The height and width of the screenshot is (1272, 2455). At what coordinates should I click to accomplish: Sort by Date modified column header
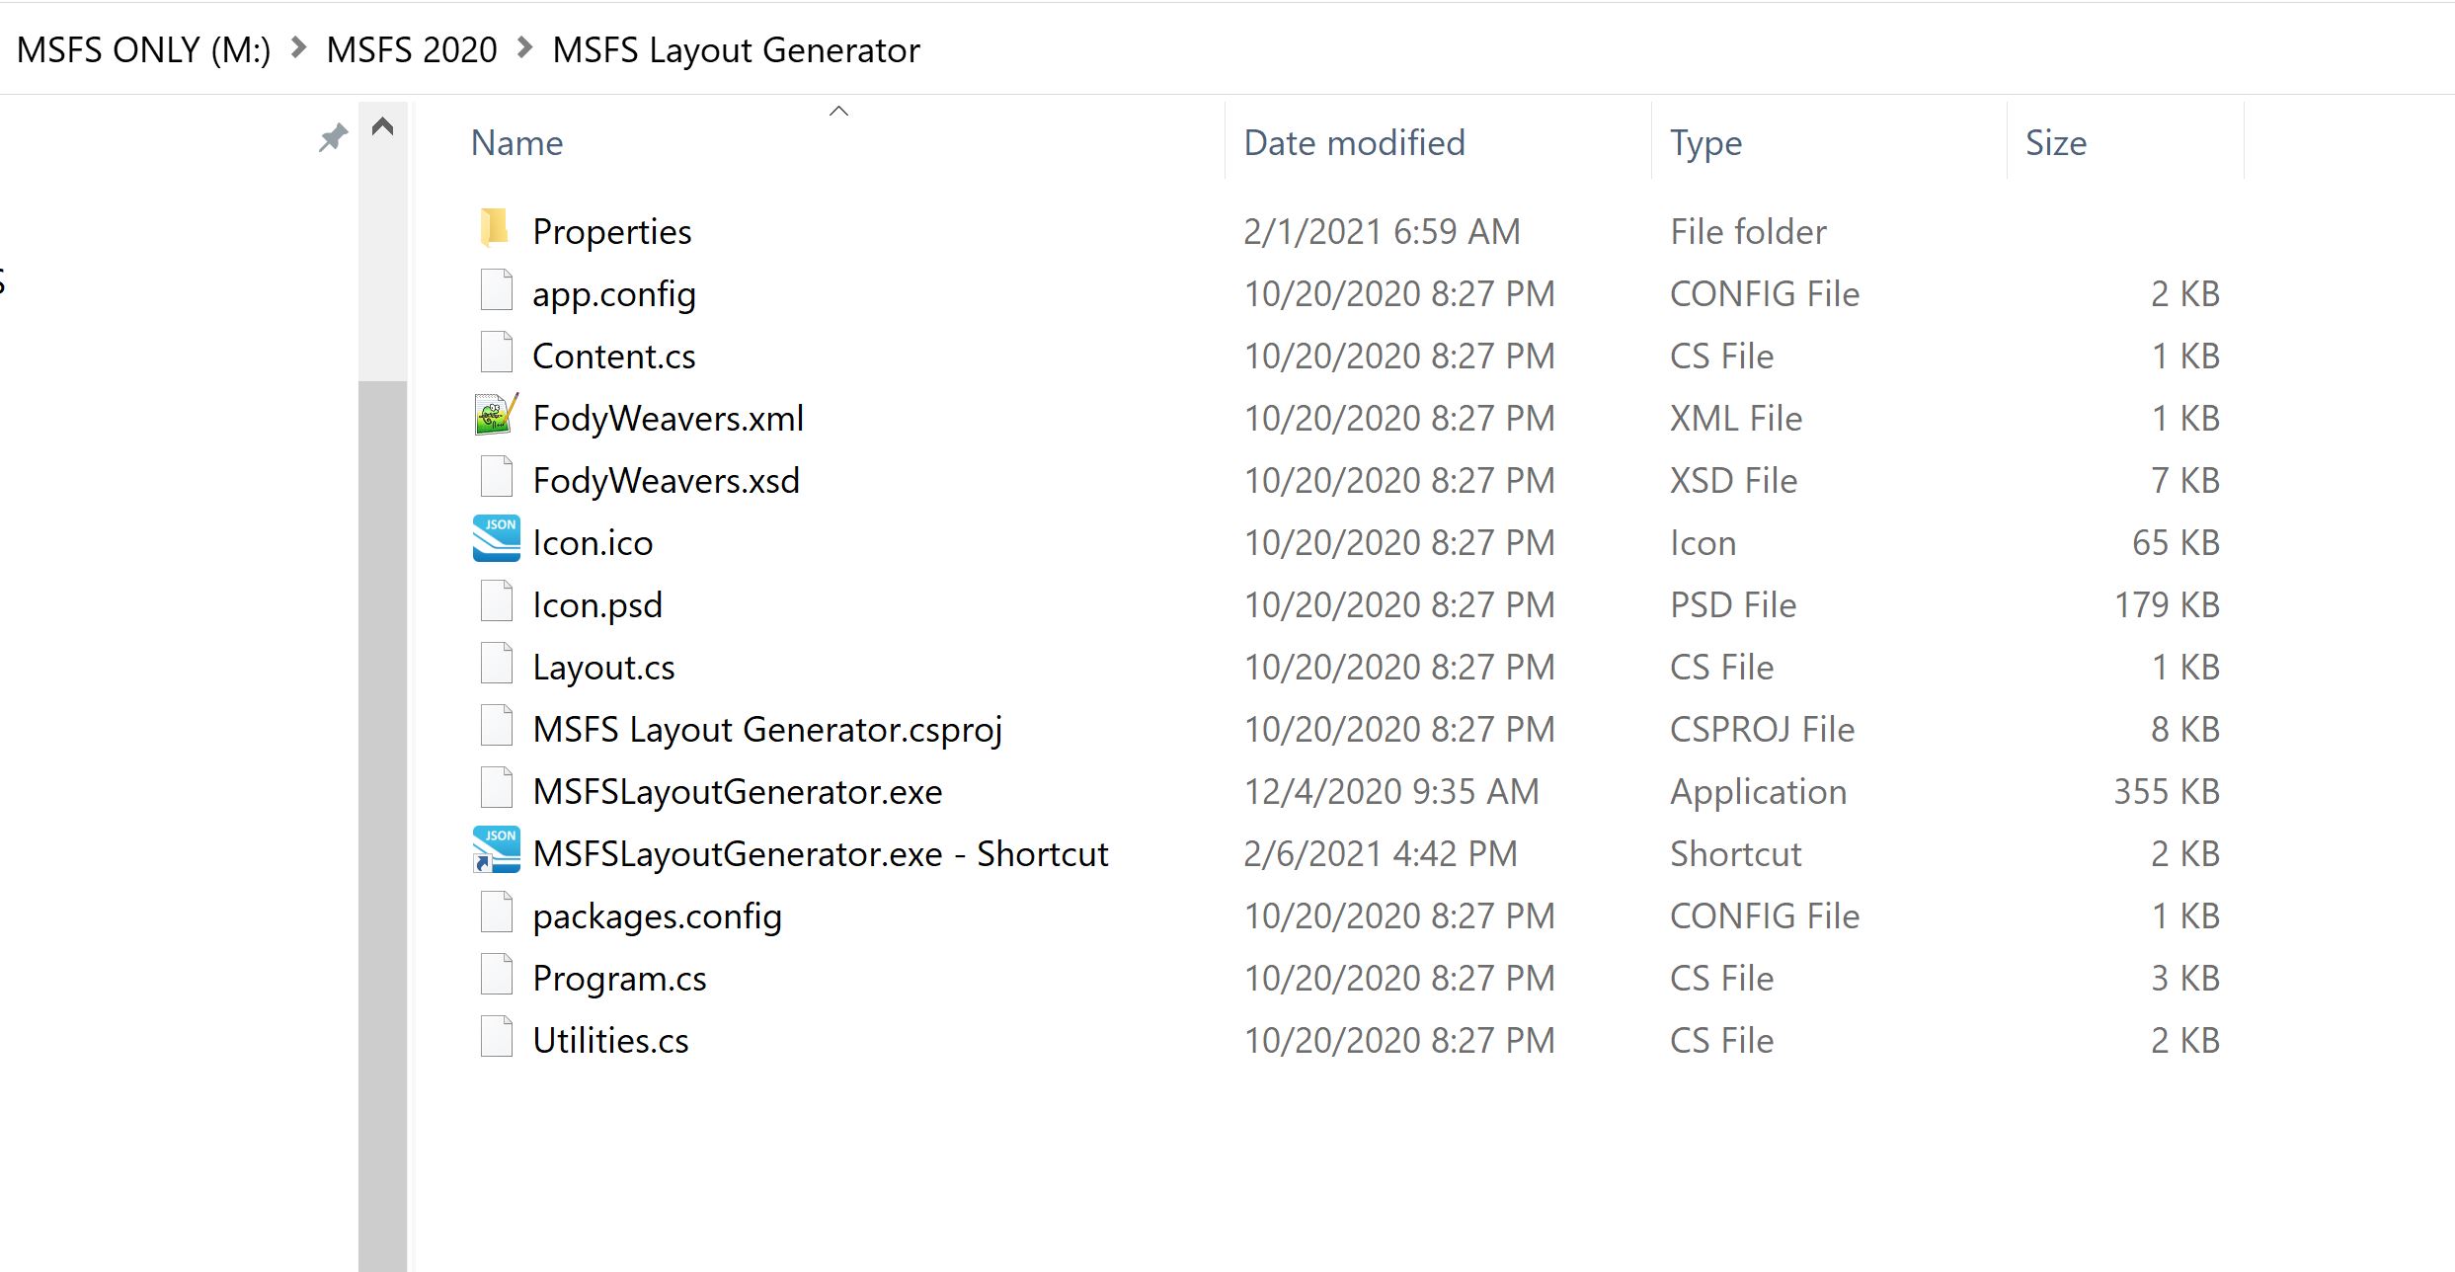(1438, 142)
